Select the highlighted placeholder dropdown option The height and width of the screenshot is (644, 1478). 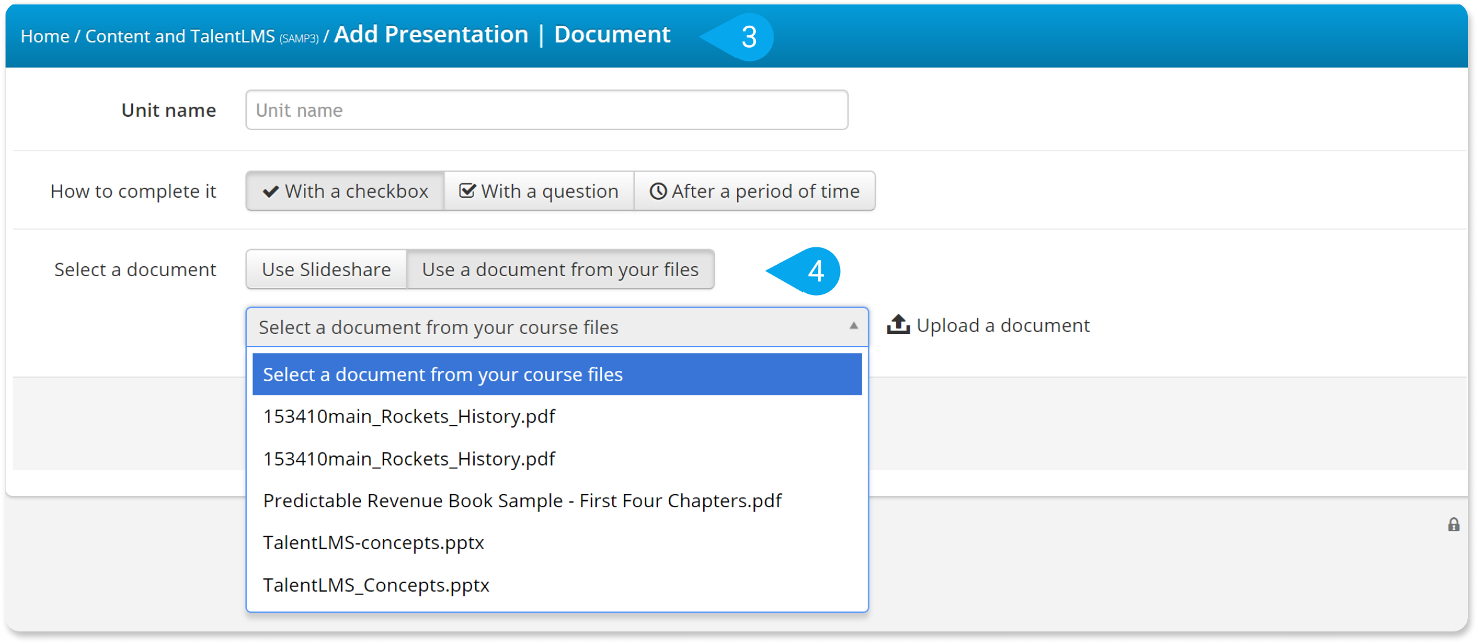(557, 374)
